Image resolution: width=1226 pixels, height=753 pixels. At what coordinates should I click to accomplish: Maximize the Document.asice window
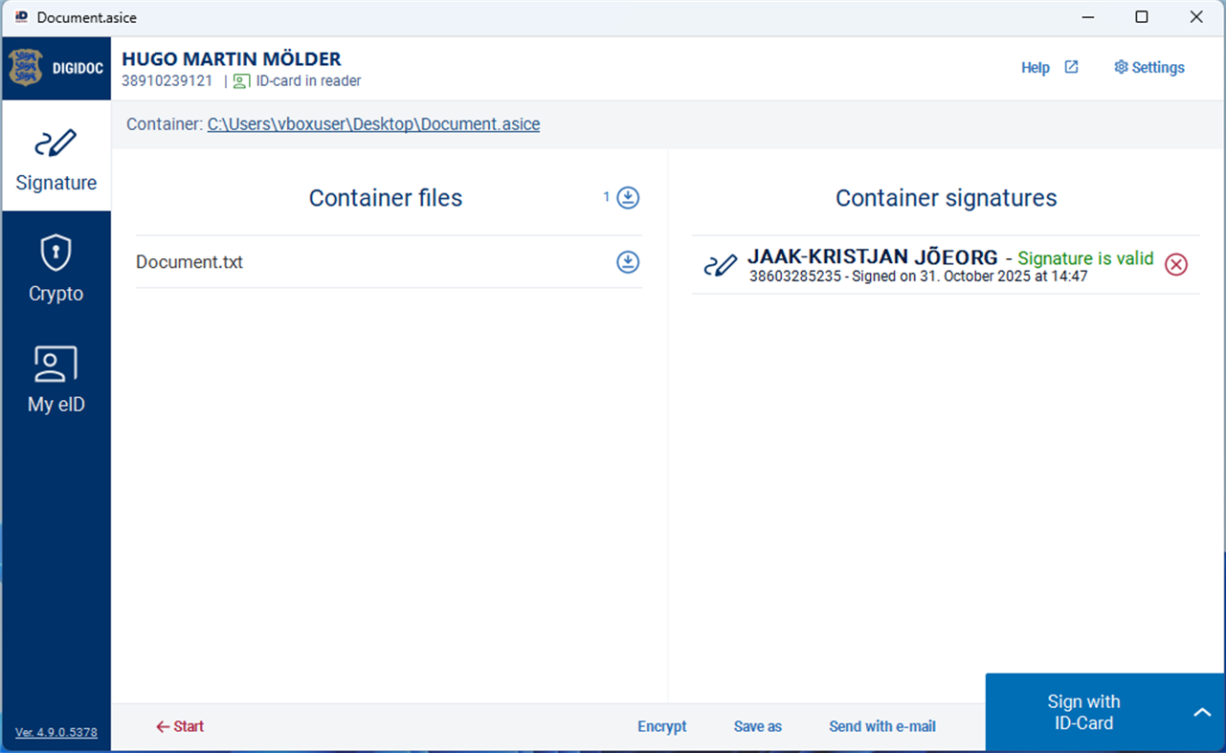pos(1142,17)
